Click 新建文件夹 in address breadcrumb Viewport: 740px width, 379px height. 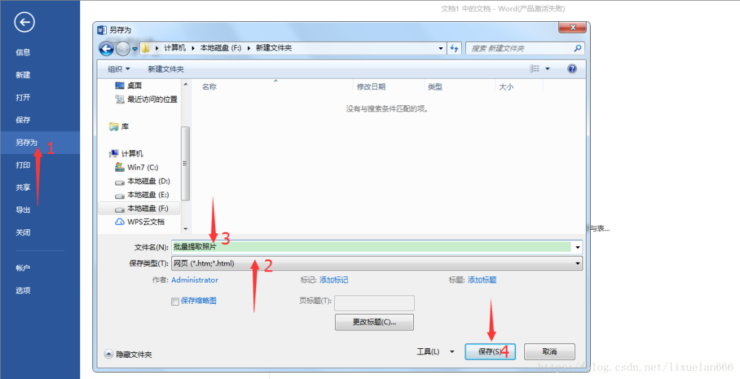273,48
